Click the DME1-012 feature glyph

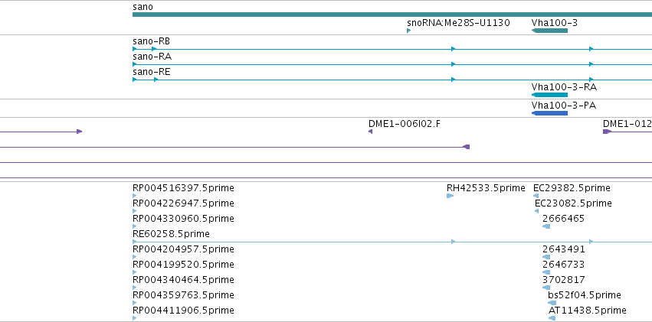(x=607, y=132)
